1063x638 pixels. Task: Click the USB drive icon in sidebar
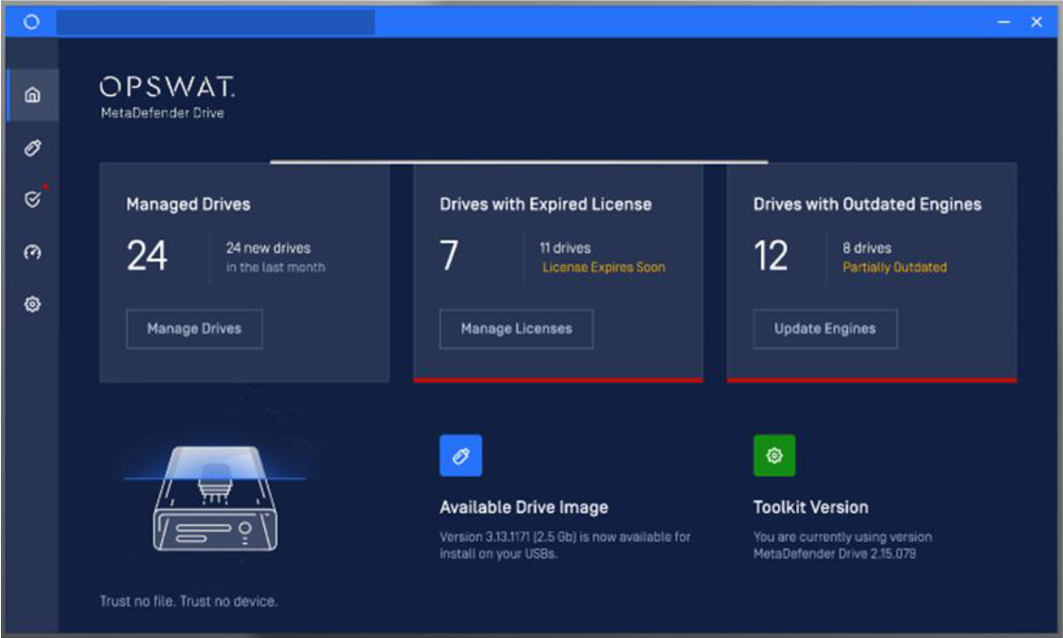(x=32, y=148)
